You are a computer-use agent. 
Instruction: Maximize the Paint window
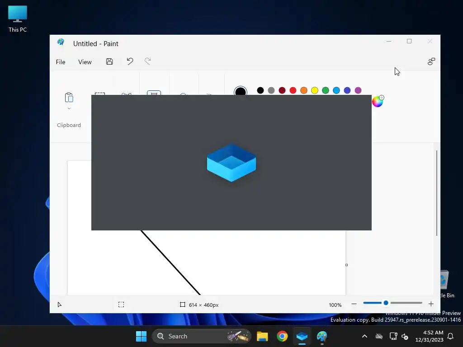click(x=409, y=41)
